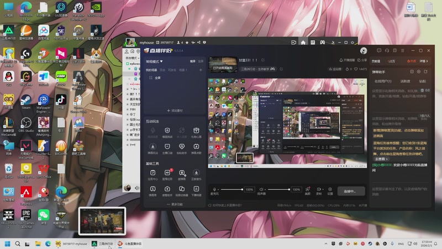This screenshot has height=249, width=442.
Task: Click 添加素材 to add a source
Action: click(175, 111)
